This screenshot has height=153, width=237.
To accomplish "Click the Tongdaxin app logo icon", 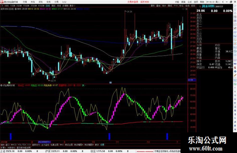I will 2,2.
